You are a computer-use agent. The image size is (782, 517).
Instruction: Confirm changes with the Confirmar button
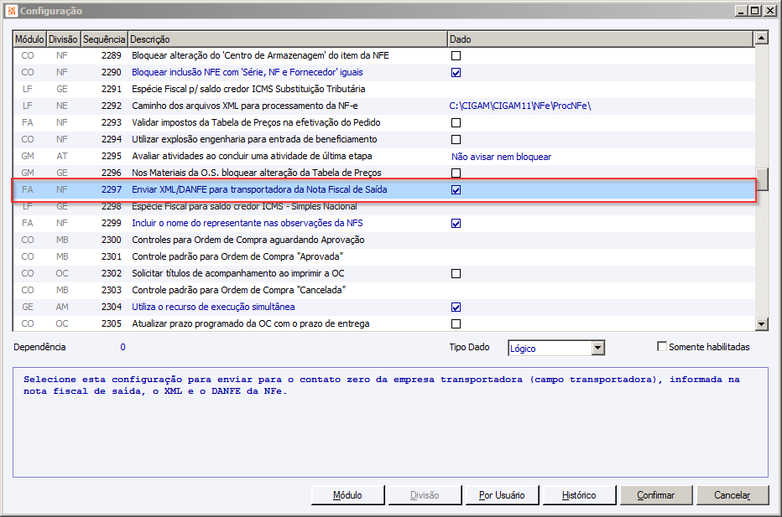point(656,495)
